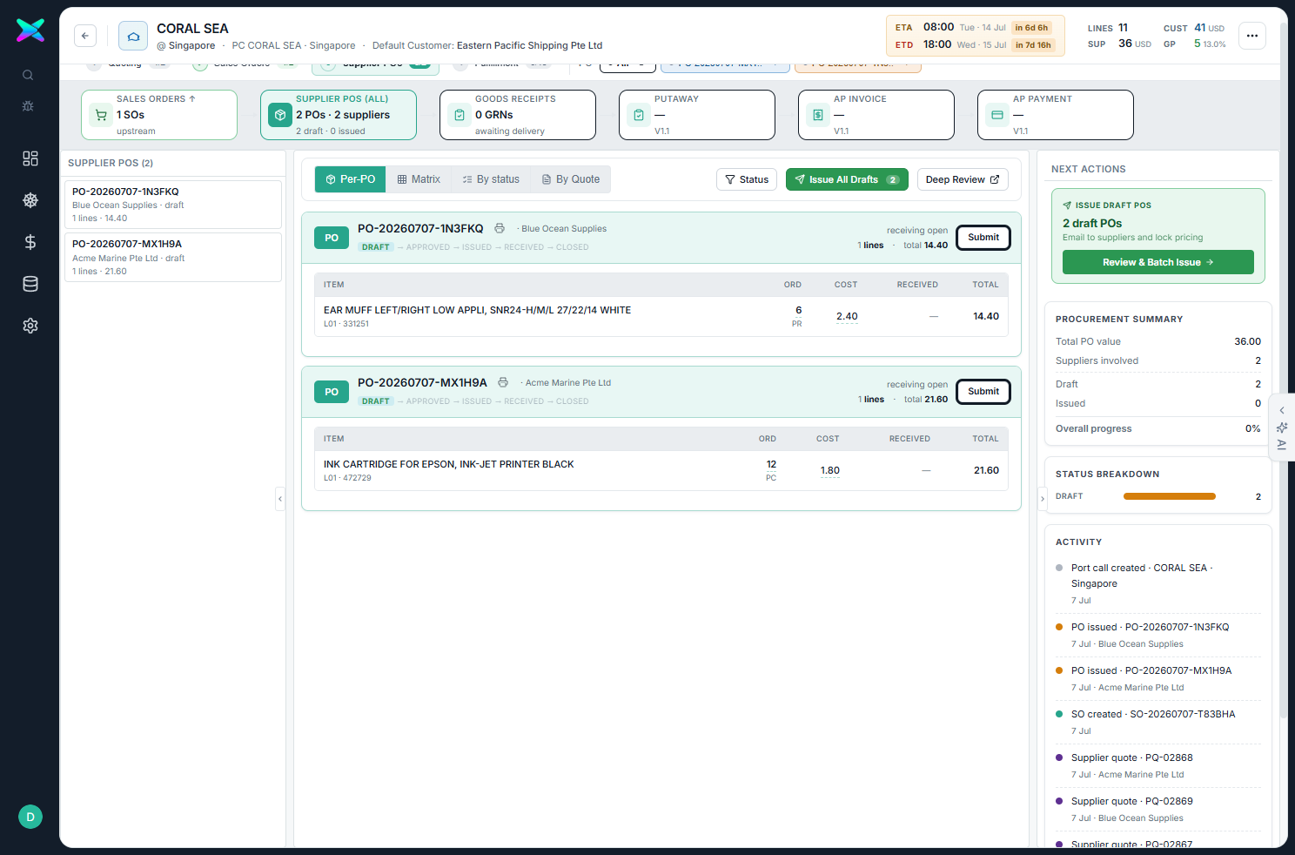This screenshot has height=855, width=1295.
Task: Click the print icon for PO-20260707-MX1H9A
Action: [503, 382]
